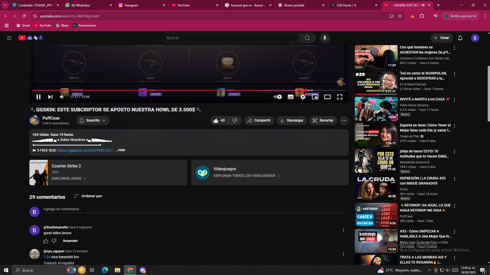Open options for 'INVITÉ a MARTU a mi CASA' video
Image resolution: width=490 pixels, height=275 pixels.
(x=454, y=100)
